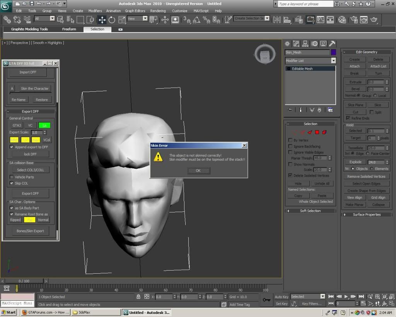Collapse the Edit Geometry rollout
Viewport: 396px width, 317px height.
pyautogui.click(x=367, y=52)
